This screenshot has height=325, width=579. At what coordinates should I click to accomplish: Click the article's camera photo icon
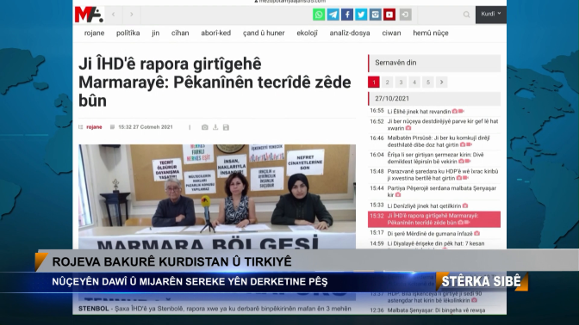coord(204,127)
